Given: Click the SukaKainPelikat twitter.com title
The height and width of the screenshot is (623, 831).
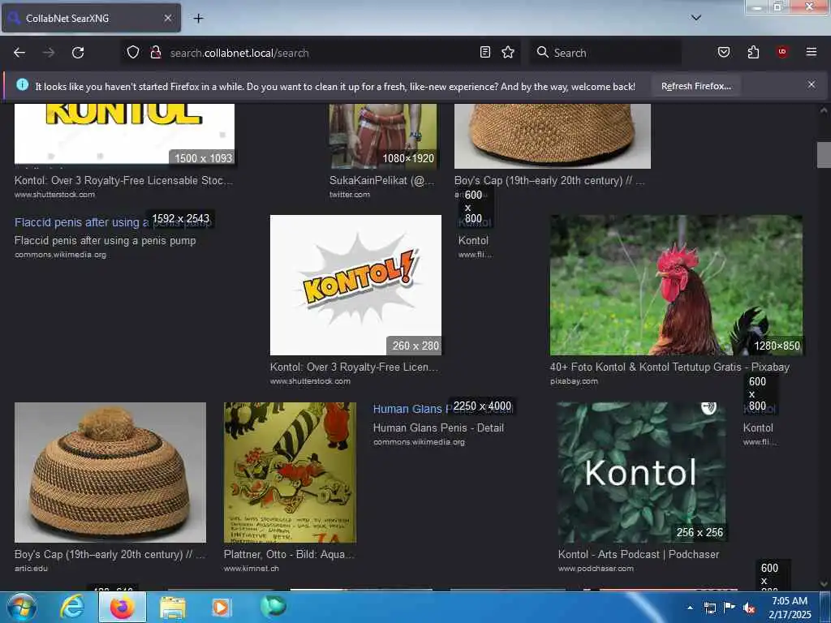Looking at the screenshot, I should [381, 180].
